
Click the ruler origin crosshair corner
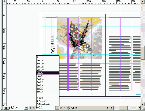(x=4, y=2)
